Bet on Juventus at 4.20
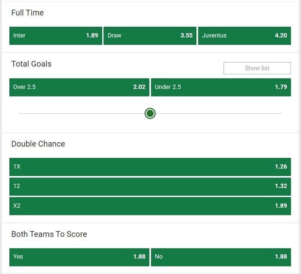The height and width of the screenshot is (274, 301). pyautogui.click(x=244, y=35)
